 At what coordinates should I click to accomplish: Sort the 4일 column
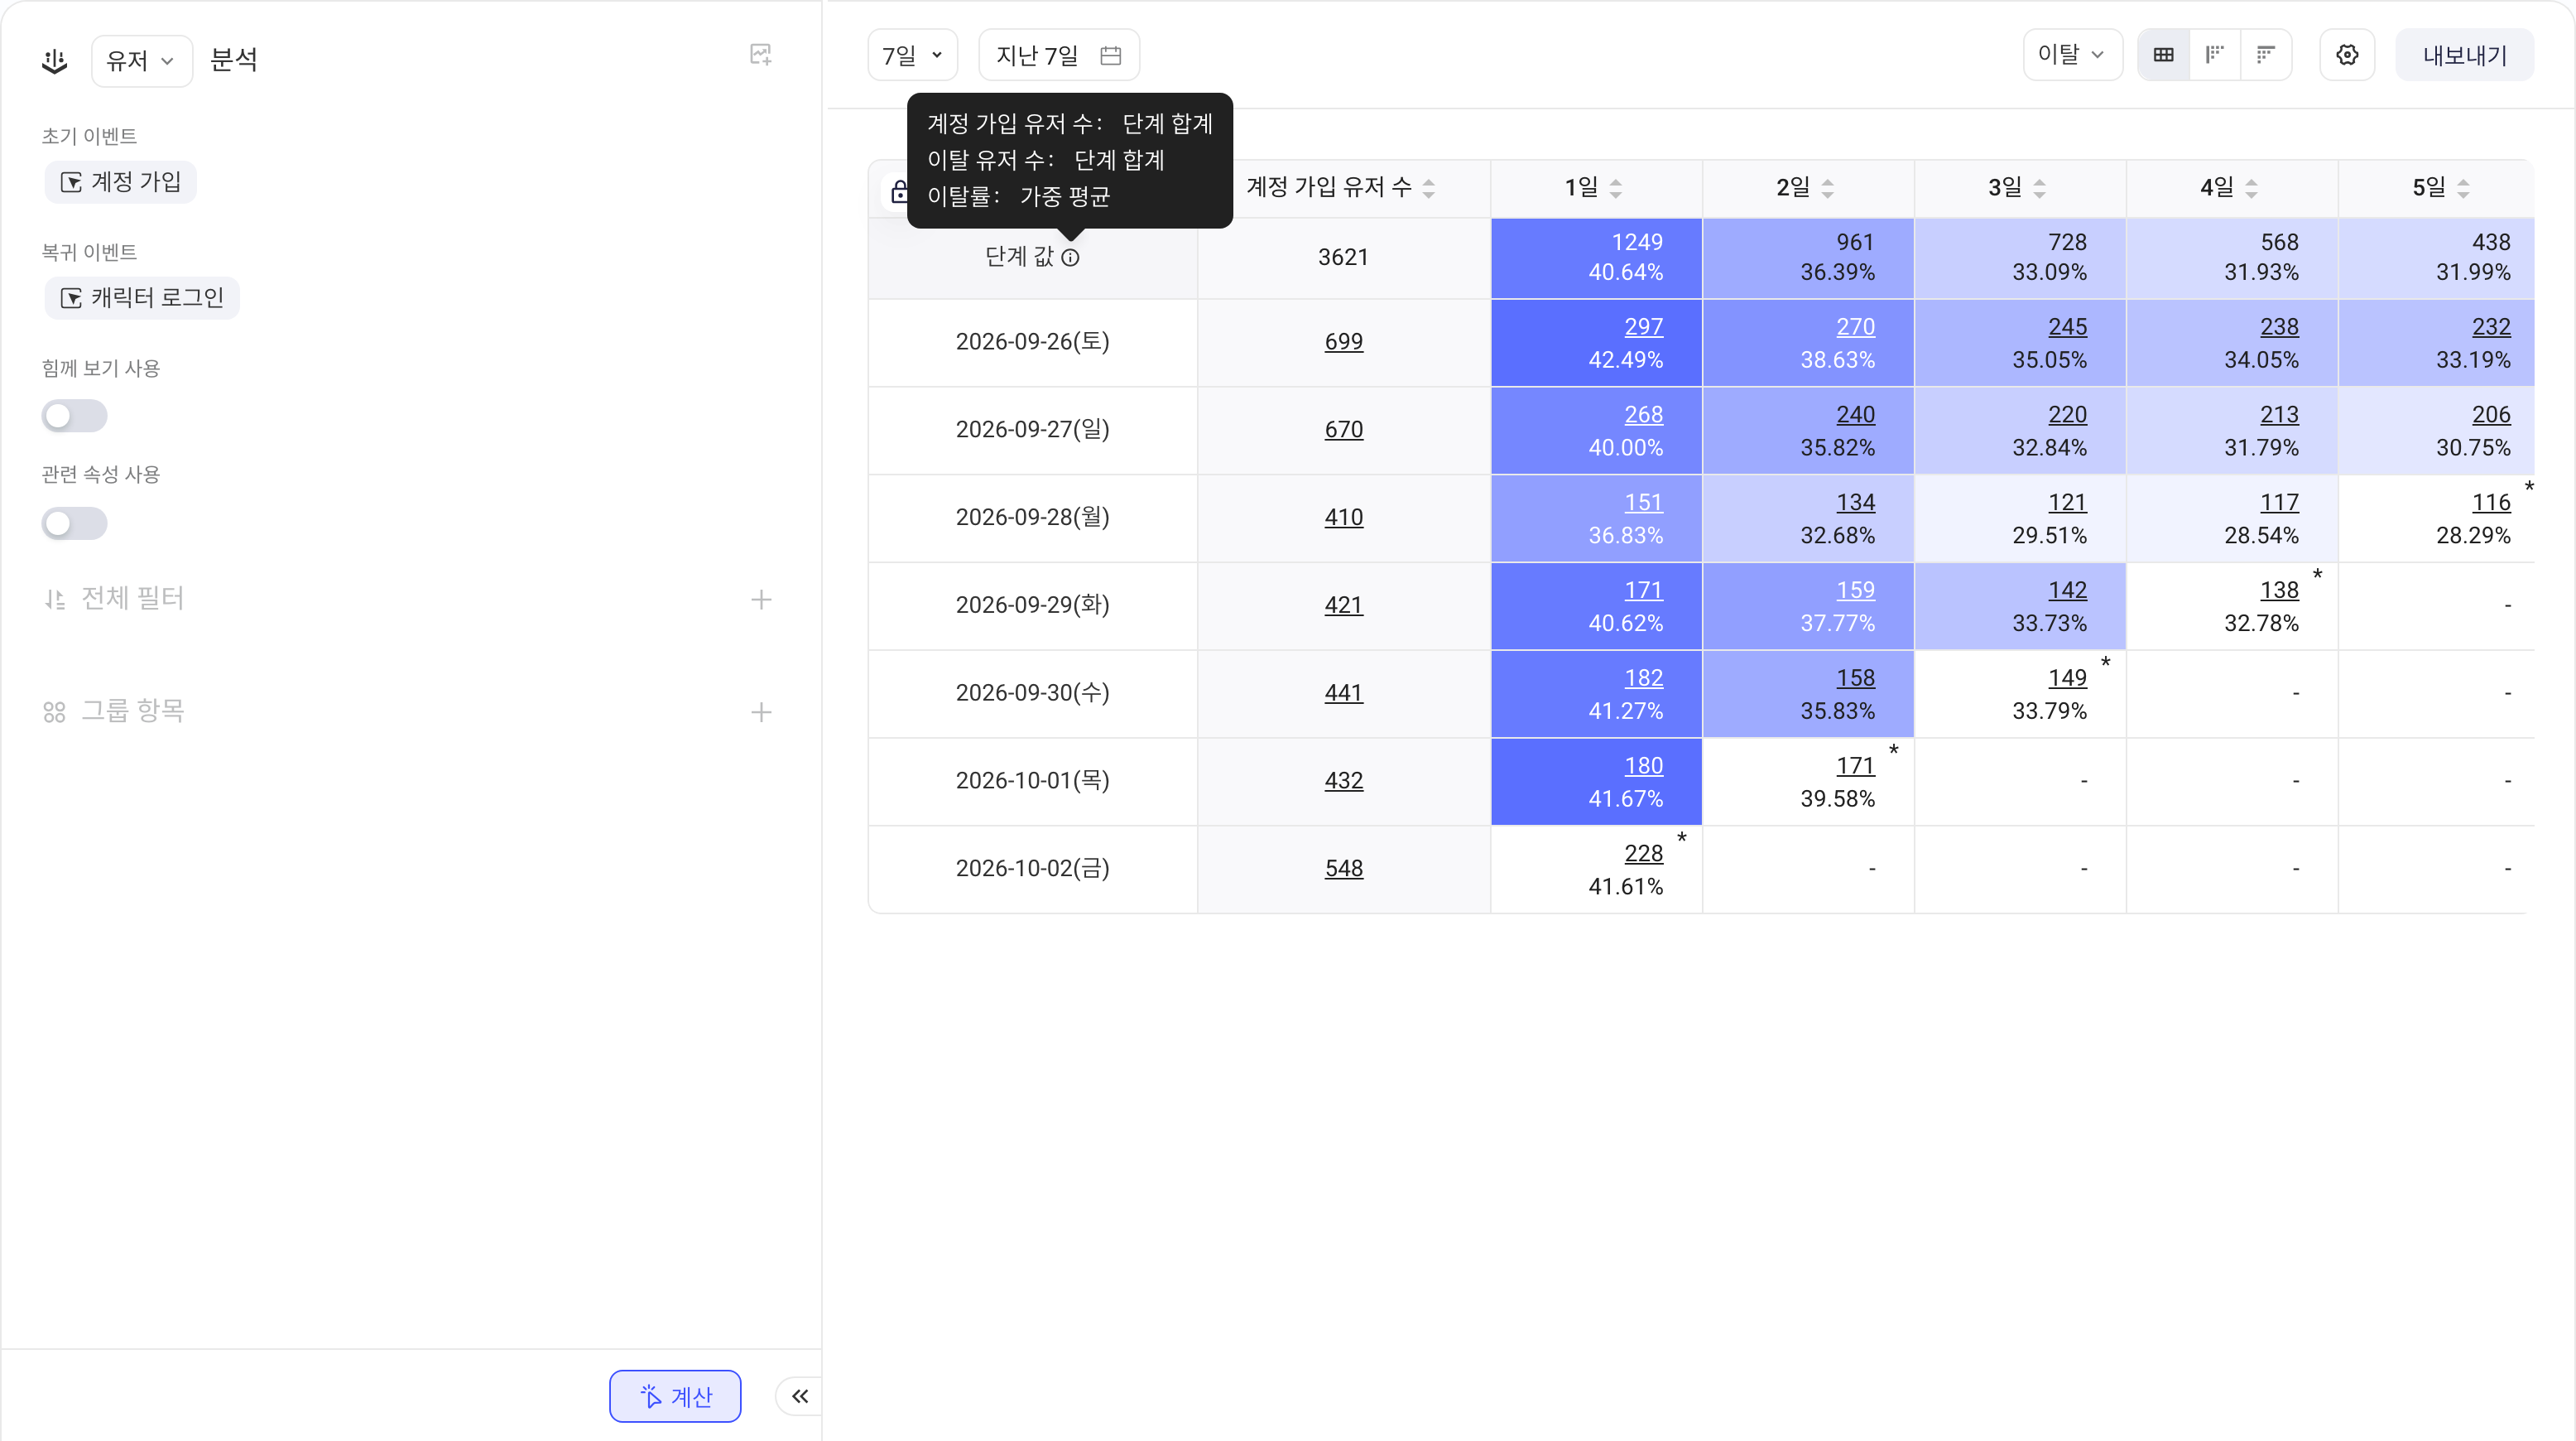2251,188
